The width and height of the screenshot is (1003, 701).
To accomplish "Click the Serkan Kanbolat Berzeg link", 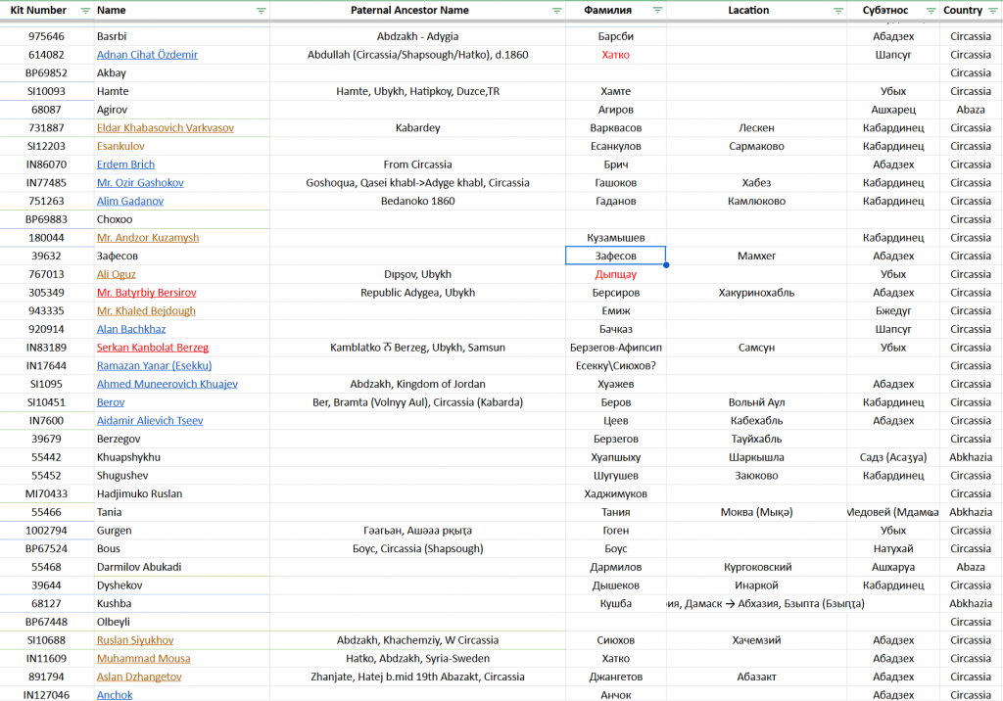I will [x=152, y=348].
